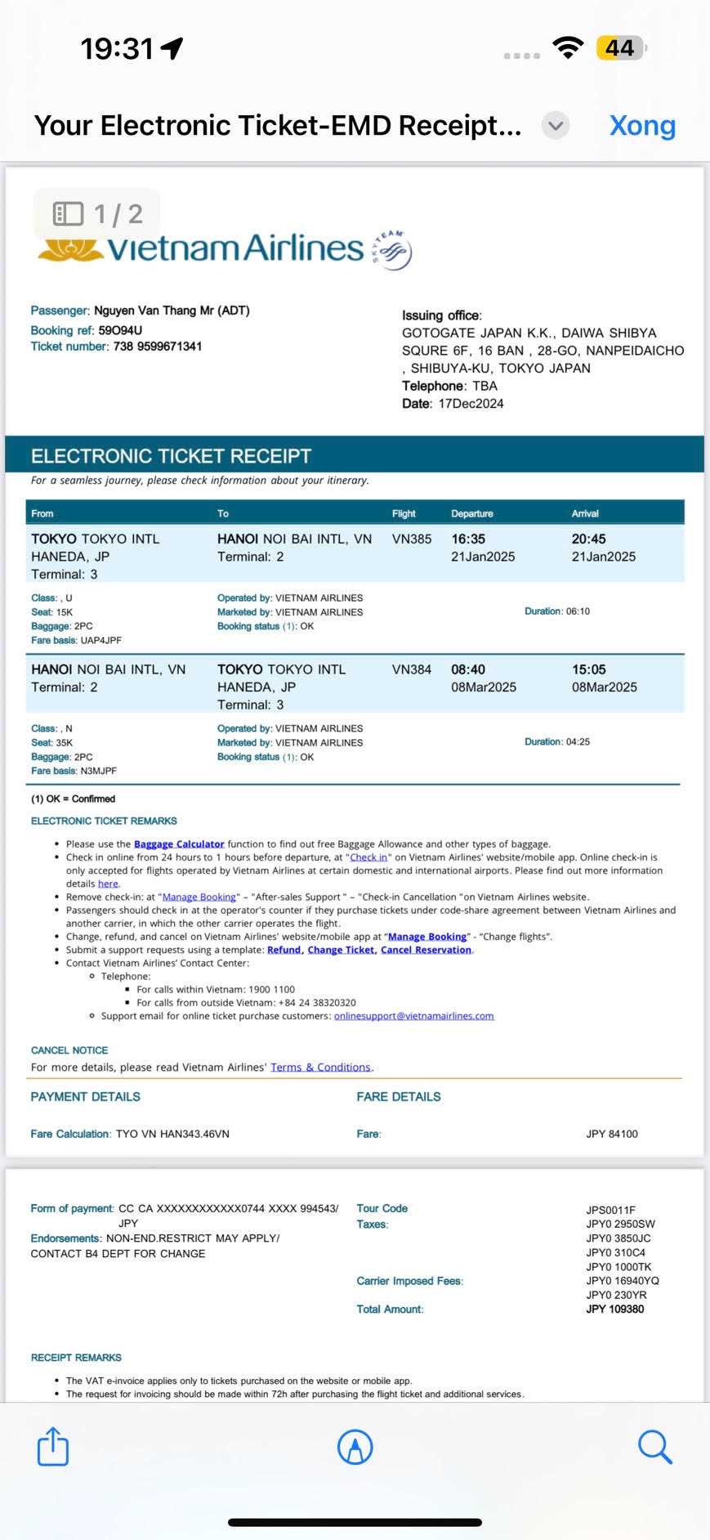
Task: Open the Refund request template link
Action: 284,950
